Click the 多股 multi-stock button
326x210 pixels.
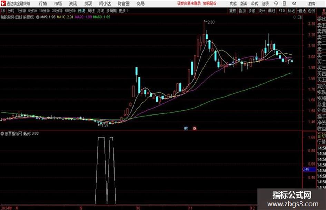click(252, 11)
